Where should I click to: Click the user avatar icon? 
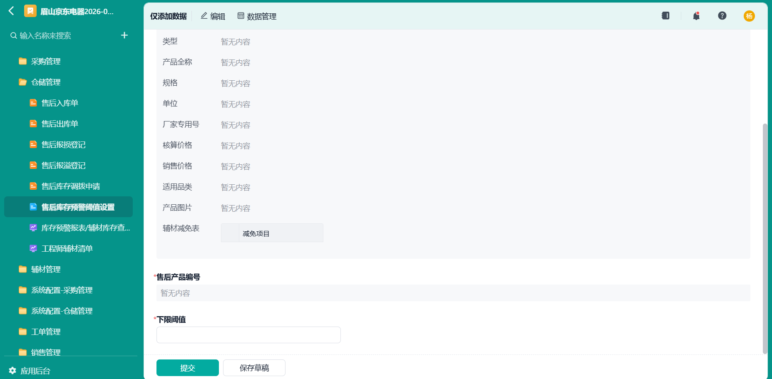(749, 16)
